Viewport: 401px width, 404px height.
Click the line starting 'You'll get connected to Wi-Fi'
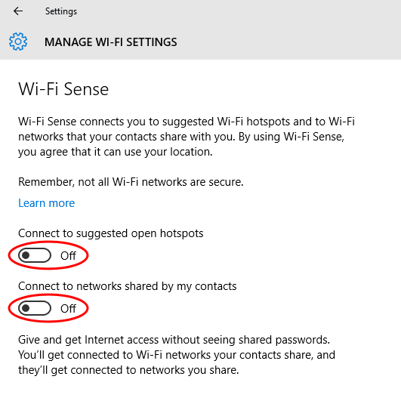click(x=177, y=355)
